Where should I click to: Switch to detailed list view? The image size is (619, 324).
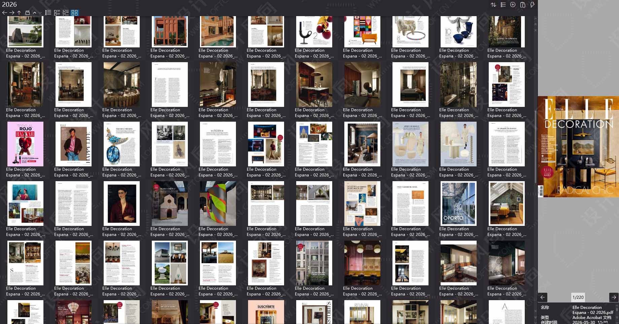[57, 13]
